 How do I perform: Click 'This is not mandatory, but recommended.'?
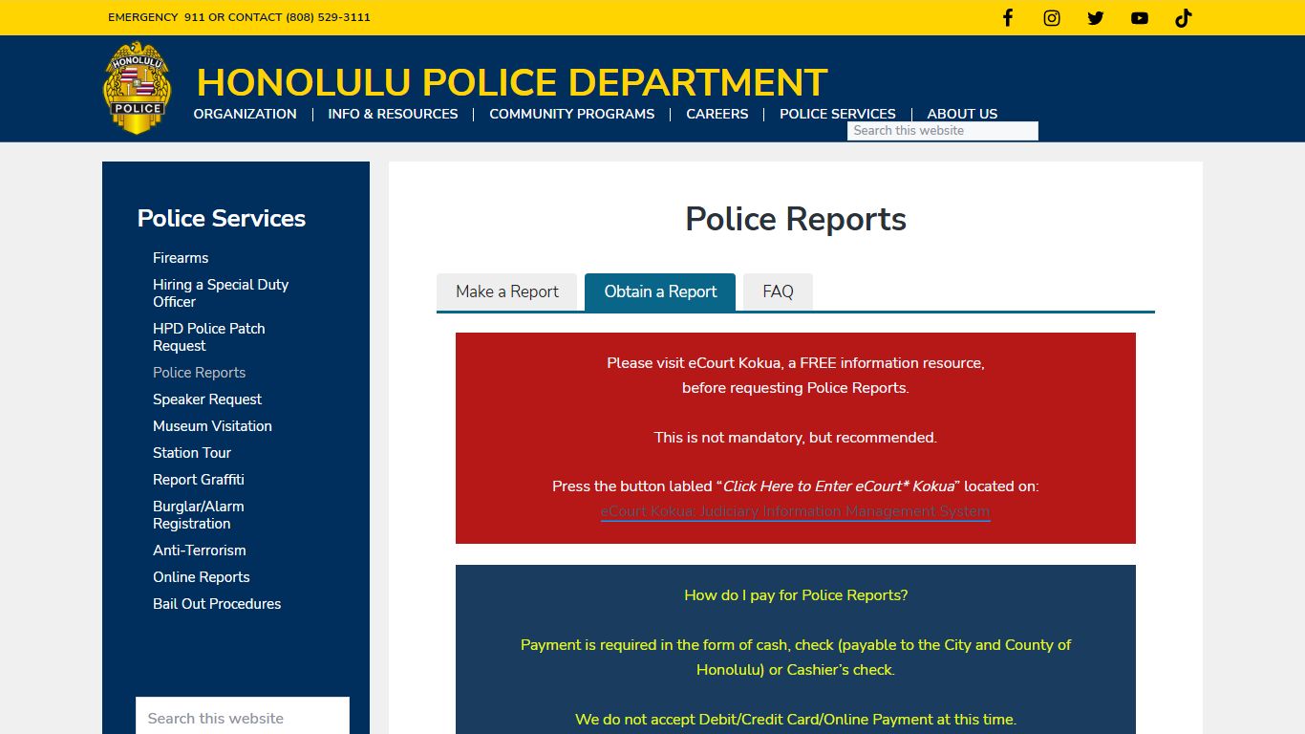pos(796,438)
